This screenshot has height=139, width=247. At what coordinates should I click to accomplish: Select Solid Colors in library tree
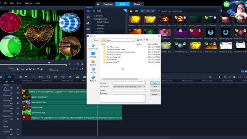click(x=103, y=22)
